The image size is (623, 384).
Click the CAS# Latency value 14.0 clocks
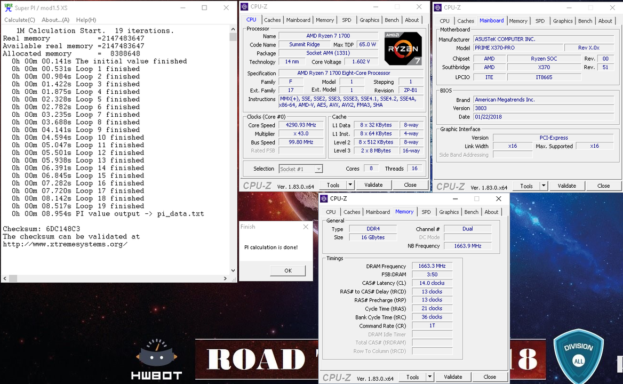(432, 283)
